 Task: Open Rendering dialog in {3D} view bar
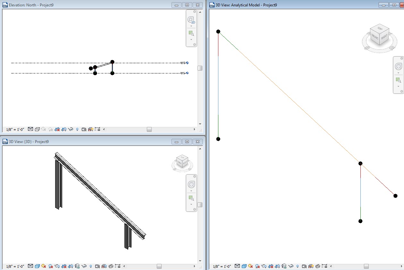click(57, 266)
